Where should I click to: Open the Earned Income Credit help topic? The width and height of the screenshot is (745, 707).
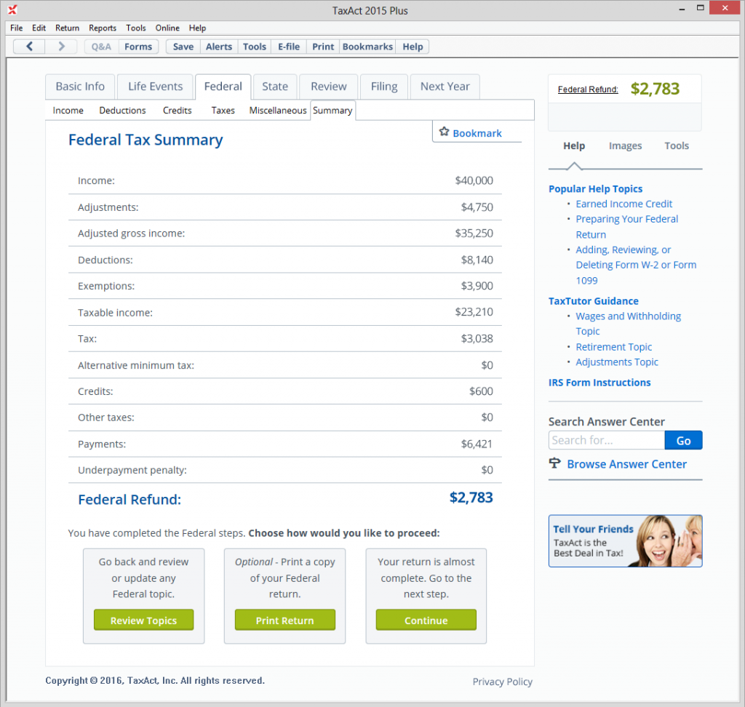[x=624, y=204]
